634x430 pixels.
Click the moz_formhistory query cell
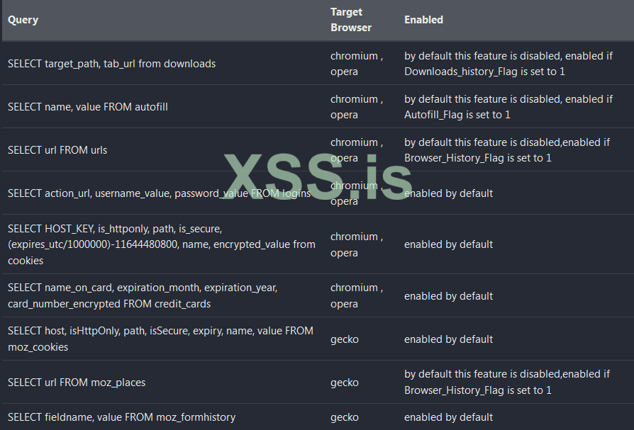pos(121,417)
